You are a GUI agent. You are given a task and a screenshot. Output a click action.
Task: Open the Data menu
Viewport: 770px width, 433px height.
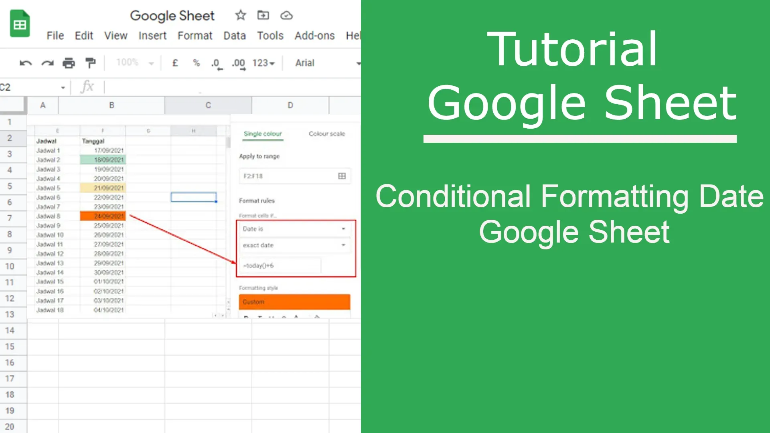235,36
